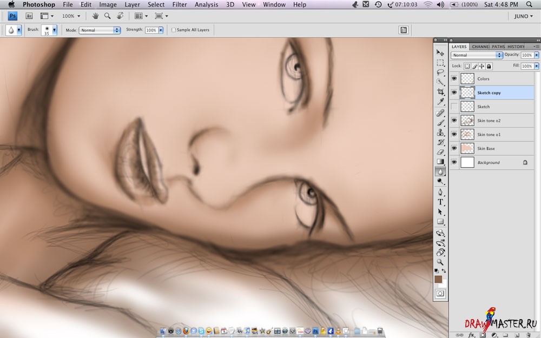The image size is (541, 338).
Task: Hide the Sketch copy layer
Action: click(454, 92)
